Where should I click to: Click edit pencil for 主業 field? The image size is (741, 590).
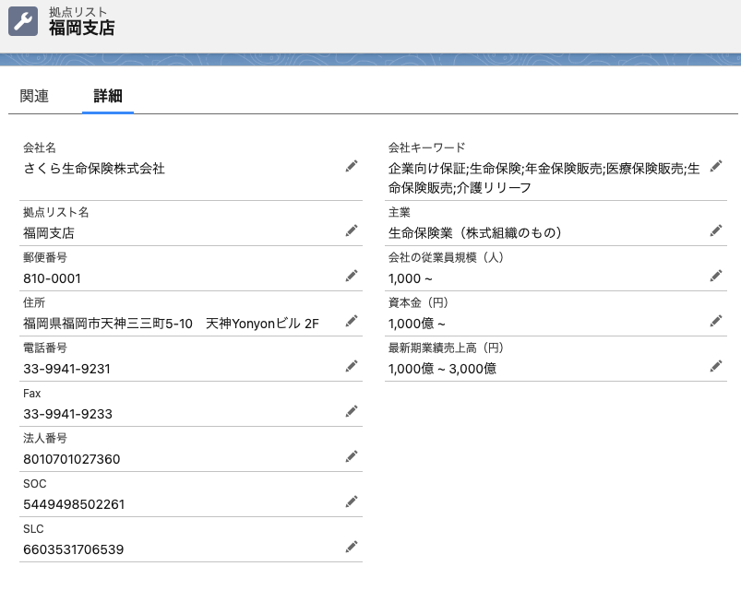coord(716,230)
